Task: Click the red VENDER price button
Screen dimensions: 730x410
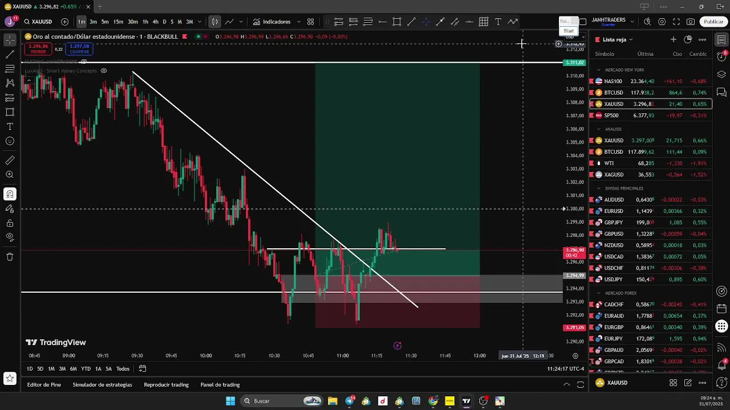Action: pyautogui.click(x=38, y=49)
